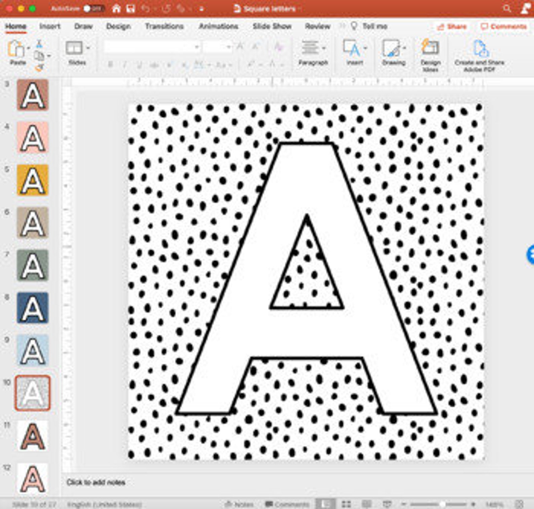The height and width of the screenshot is (509, 534).
Task: Switch to Normal view icon
Action: click(325, 504)
